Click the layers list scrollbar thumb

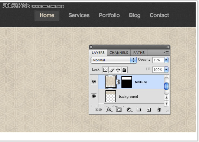[x=166, y=86]
